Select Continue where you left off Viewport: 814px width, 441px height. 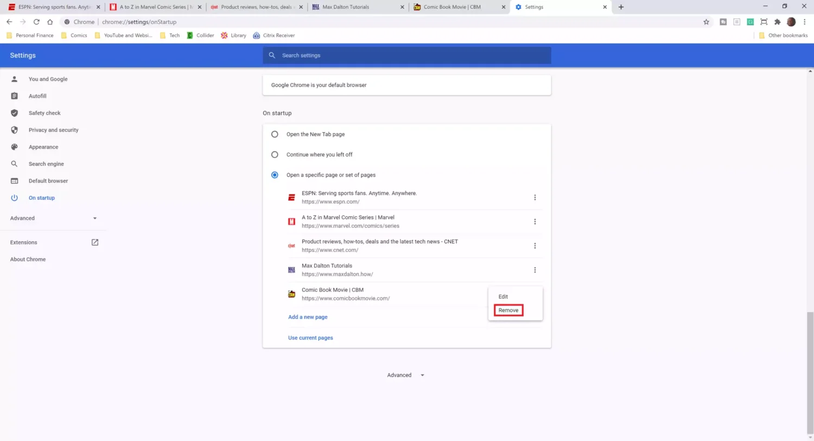click(x=275, y=155)
